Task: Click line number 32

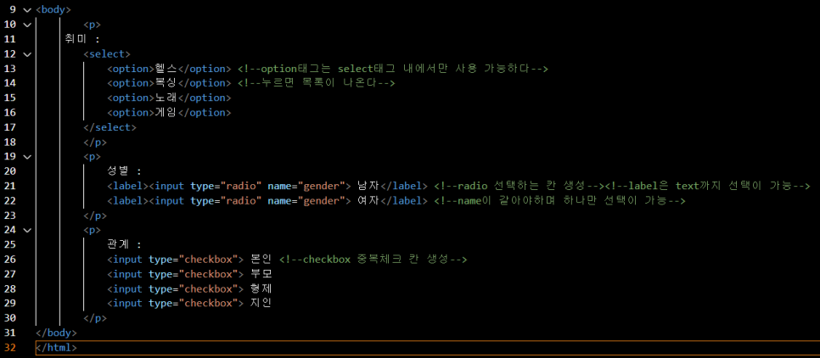Action: 10,347
